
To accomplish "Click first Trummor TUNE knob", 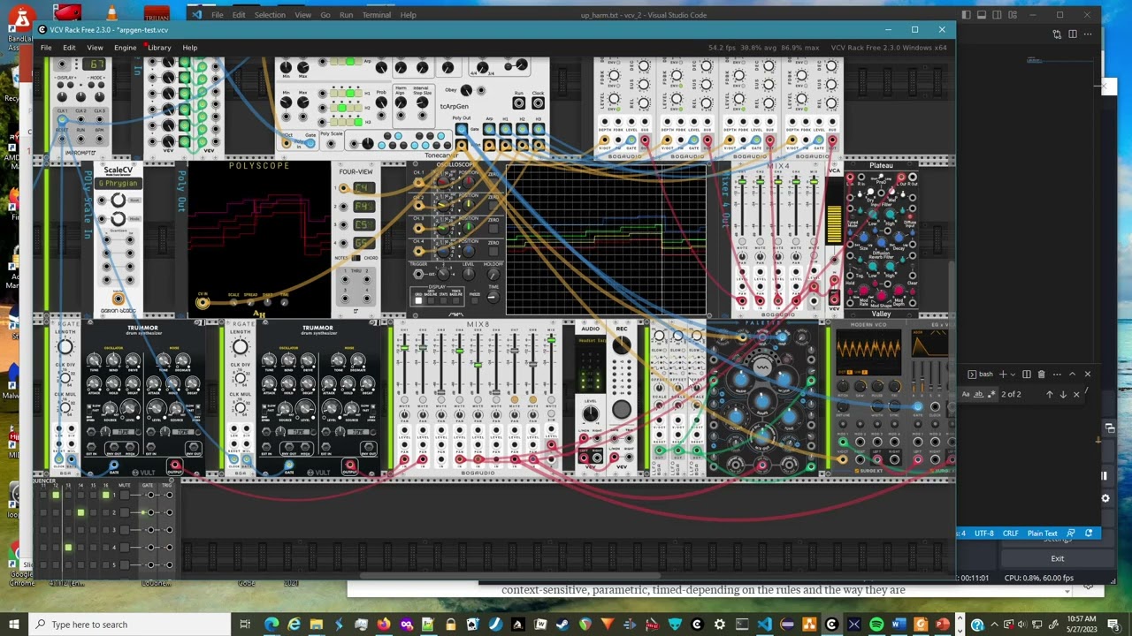I will pyautogui.click(x=94, y=360).
